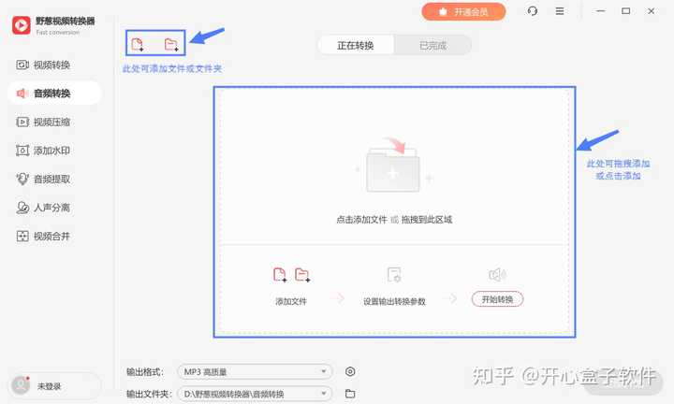Click the user avatar icon
Viewport: 674px width, 404px height.
click(21, 385)
